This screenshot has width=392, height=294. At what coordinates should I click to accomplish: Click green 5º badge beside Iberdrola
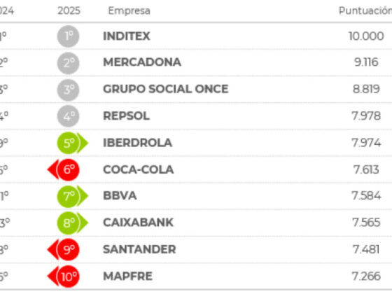[x=73, y=143]
